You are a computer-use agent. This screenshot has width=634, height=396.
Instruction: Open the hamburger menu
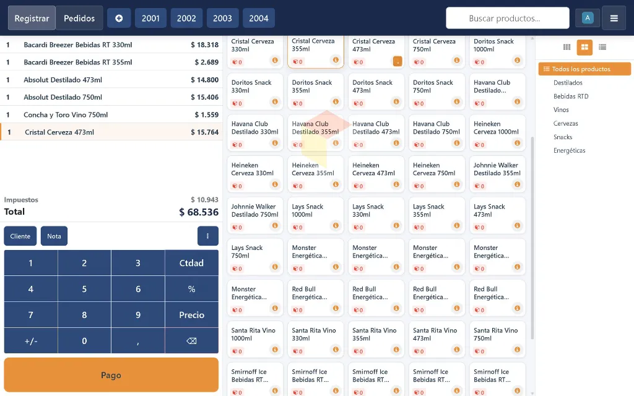point(614,18)
